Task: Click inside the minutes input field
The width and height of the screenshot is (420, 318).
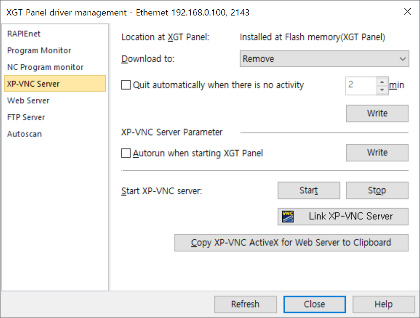Action: (359, 85)
